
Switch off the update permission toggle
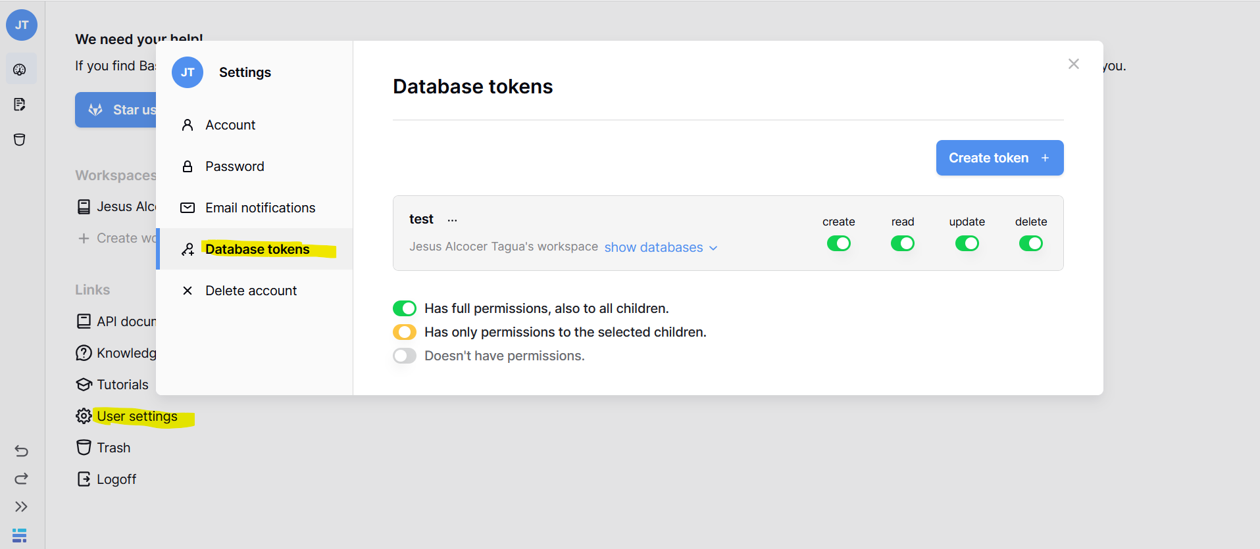click(x=967, y=244)
